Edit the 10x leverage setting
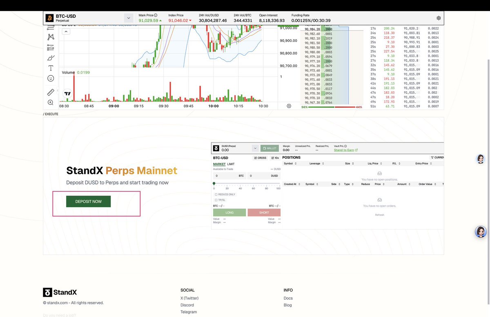The width and height of the screenshot is (490, 317). [275, 158]
